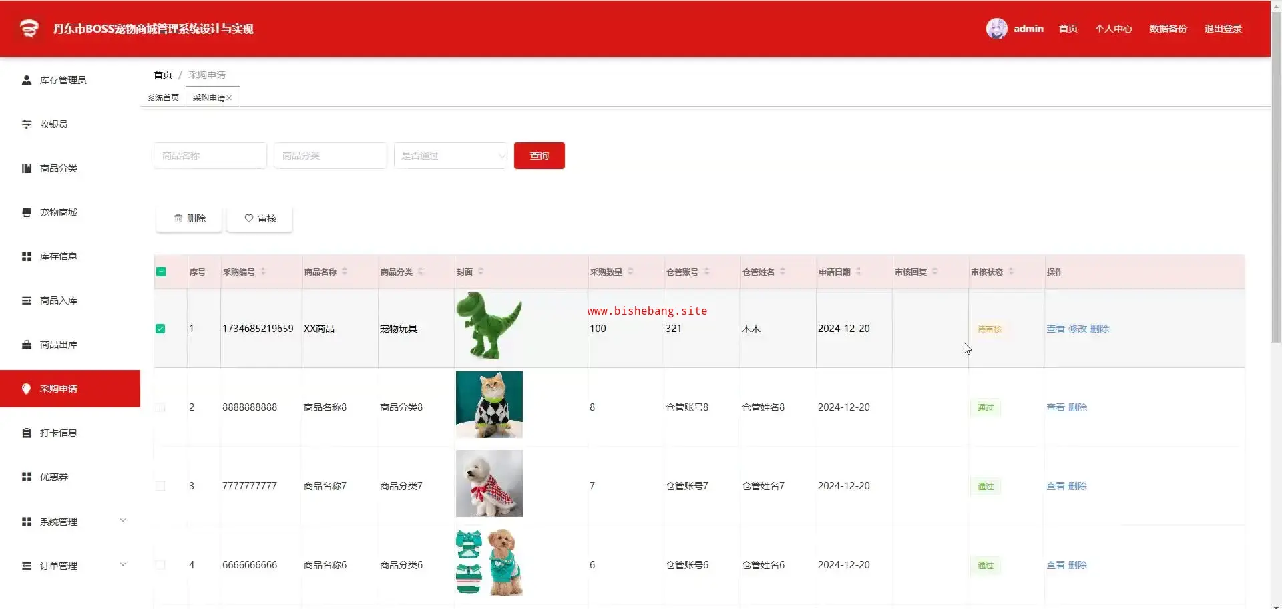This screenshot has height=609, width=1282.
Task: Click the 优惠券 grid icon
Action: pyautogui.click(x=27, y=477)
